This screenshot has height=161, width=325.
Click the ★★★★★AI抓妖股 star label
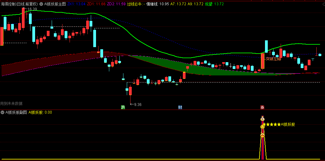279,124
